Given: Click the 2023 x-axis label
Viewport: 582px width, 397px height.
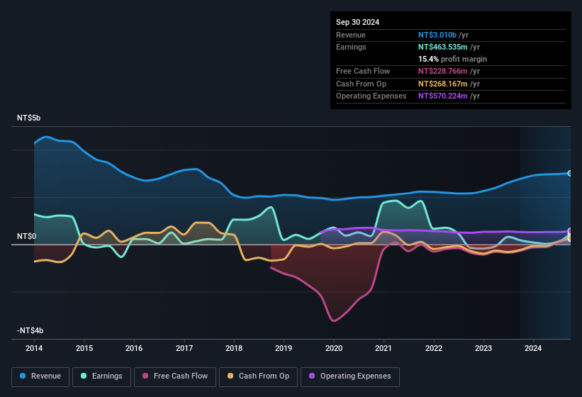Looking at the screenshot, I should point(483,348).
